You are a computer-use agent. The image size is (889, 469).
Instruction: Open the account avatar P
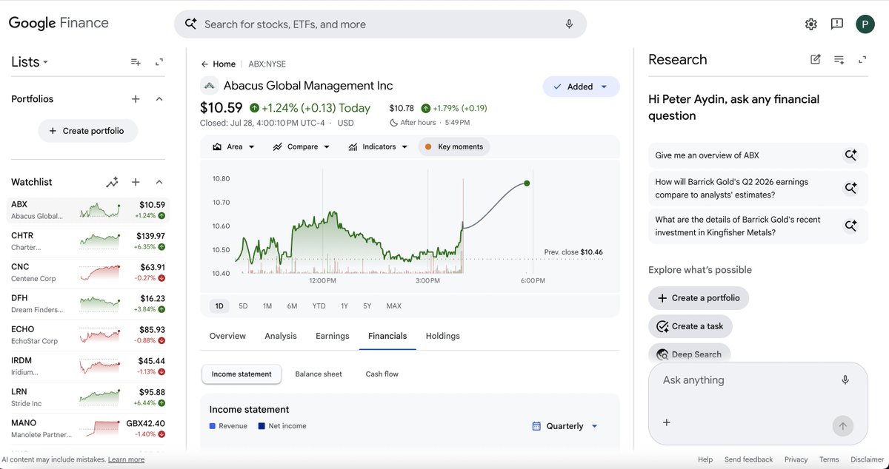coord(865,24)
